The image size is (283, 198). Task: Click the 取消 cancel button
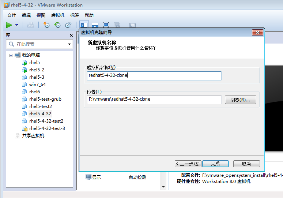246,164
